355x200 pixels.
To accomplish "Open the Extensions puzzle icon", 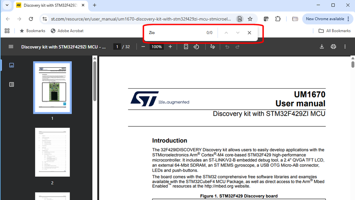I will tap(278, 19).
